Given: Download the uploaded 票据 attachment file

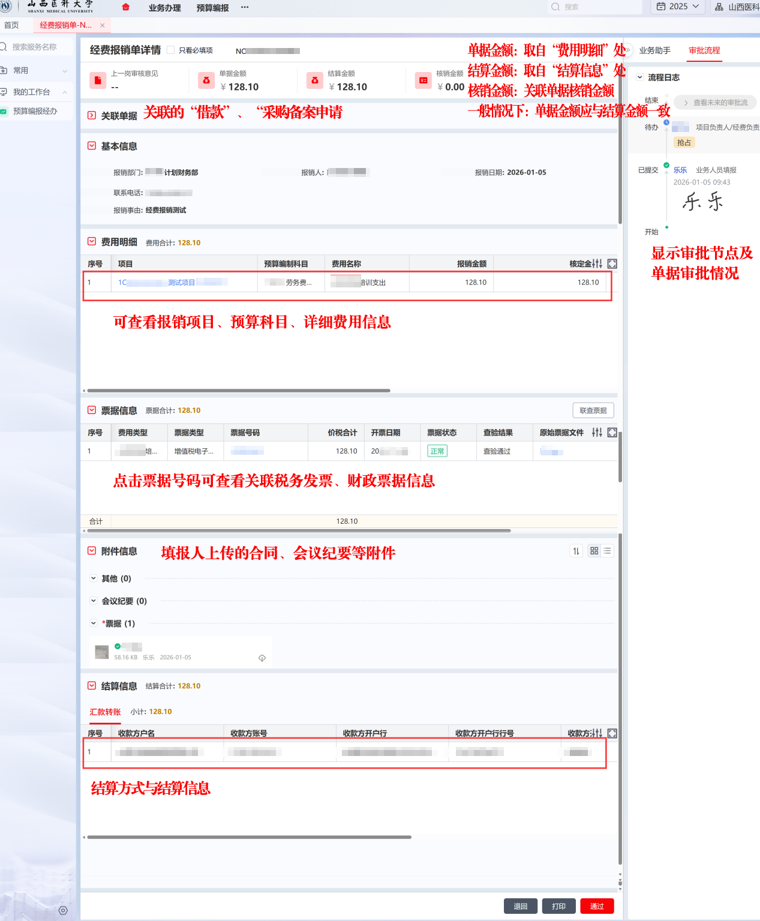Looking at the screenshot, I should [262, 658].
